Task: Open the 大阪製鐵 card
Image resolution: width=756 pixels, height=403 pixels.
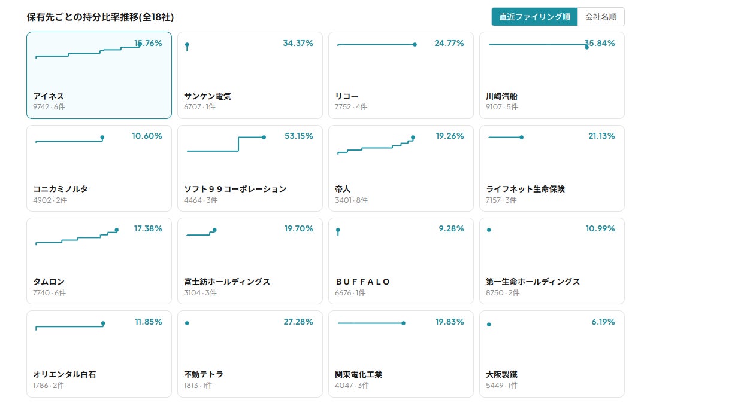Action: click(x=552, y=354)
